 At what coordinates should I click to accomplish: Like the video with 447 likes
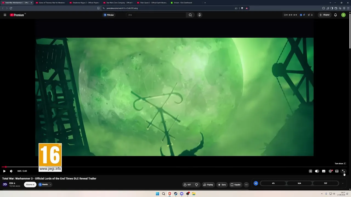(x=187, y=185)
